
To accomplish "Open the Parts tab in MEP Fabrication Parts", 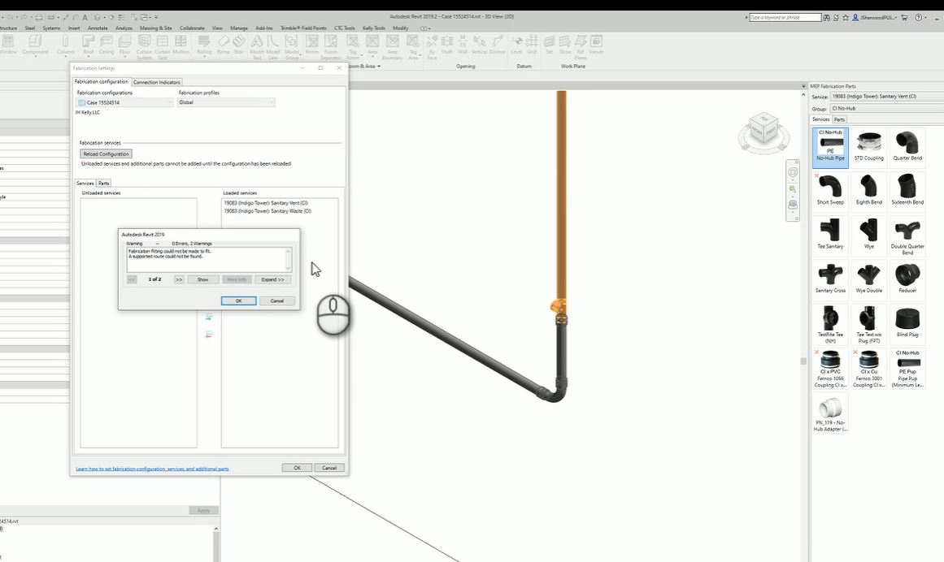I will [x=841, y=119].
